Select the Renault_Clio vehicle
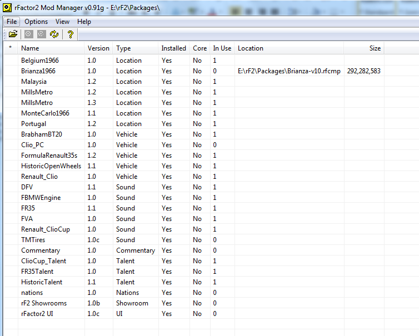The width and height of the screenshot is (419, 336). point(39,177)
